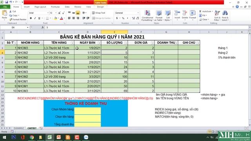Switch to the Page Layout tab

click(40, 7)
